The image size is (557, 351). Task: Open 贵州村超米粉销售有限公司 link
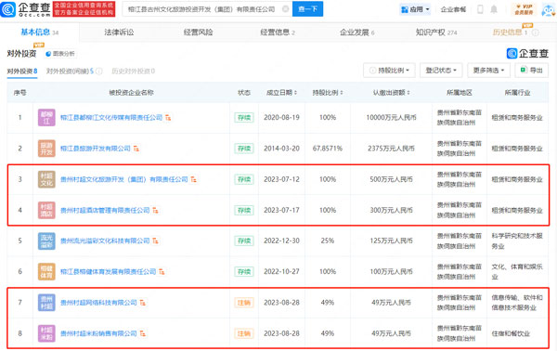point(98,333)
